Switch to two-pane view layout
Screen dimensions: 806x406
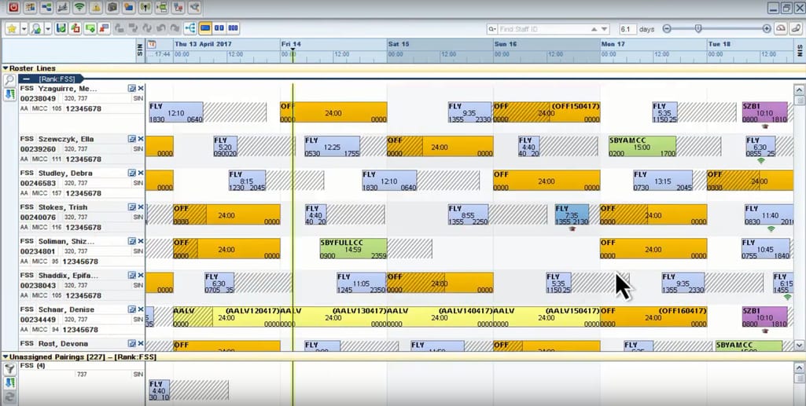pos(219,29)
